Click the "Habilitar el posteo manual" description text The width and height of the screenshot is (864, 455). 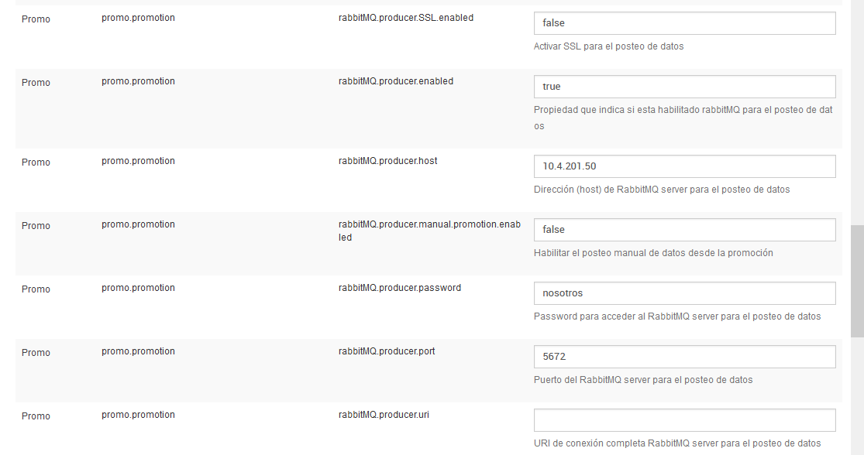(653, 253)
